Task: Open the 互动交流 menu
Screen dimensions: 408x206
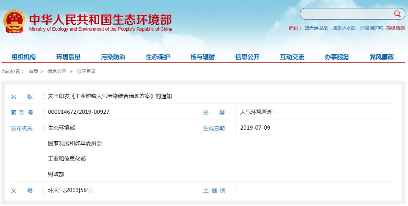Action: coord(292,57)
